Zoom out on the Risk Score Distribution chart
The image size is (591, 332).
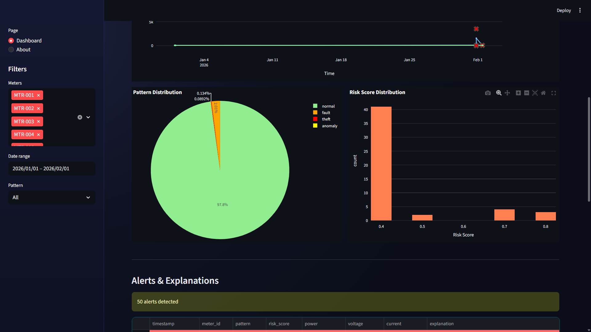click(527, 93)
